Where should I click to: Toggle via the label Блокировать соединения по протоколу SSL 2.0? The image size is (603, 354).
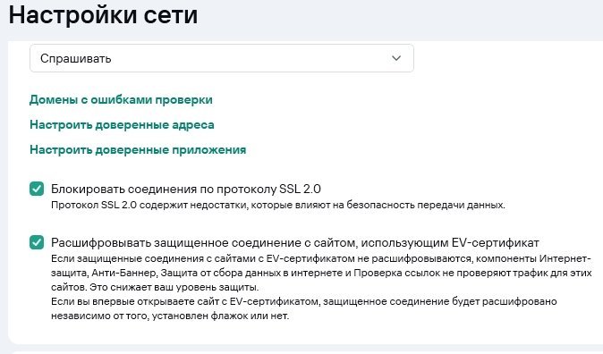[x=186, y=189]
